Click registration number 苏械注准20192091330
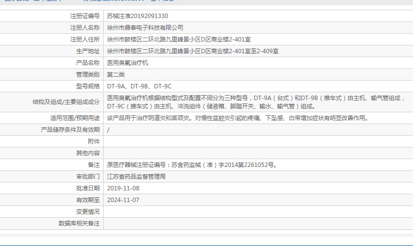Image resolution: width=413 pixels, height=246 pixels. tap(137, 16)
